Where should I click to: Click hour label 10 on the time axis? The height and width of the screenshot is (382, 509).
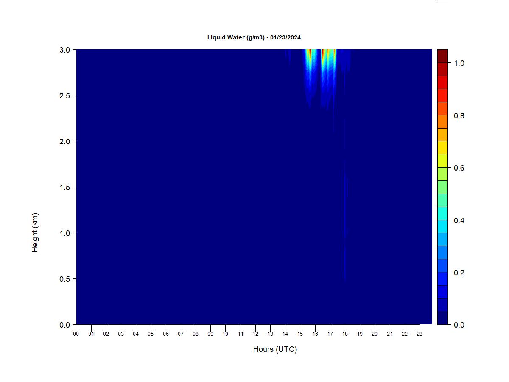(225, 334)
